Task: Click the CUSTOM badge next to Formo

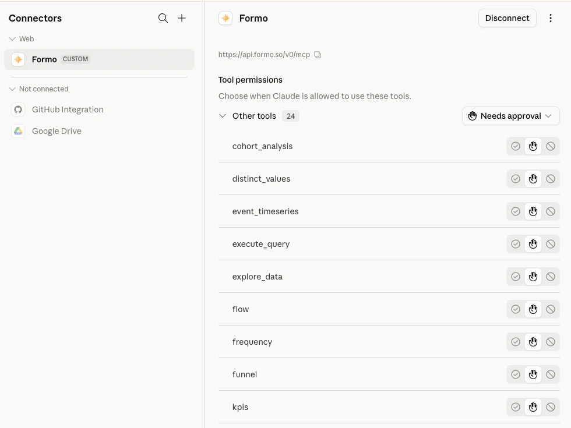Action: [75, 59]
